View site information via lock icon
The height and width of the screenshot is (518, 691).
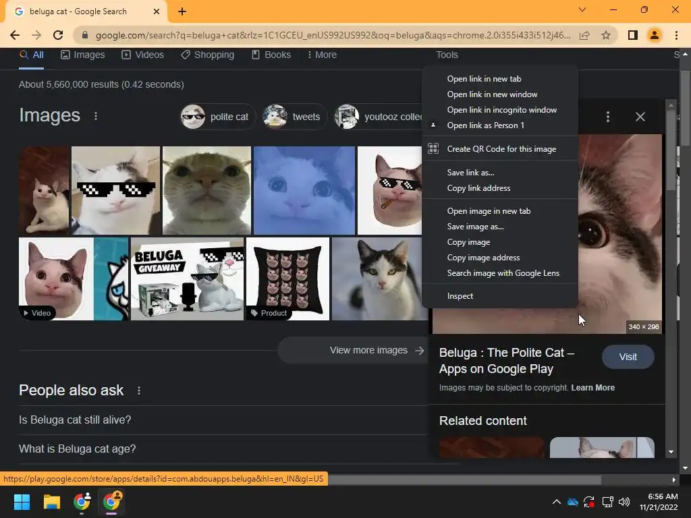pos(85,35)
